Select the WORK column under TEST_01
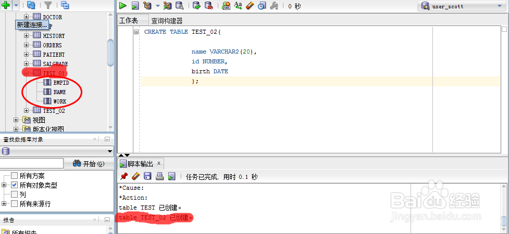The height and width of the screenshot is (234, 509). 60,101
